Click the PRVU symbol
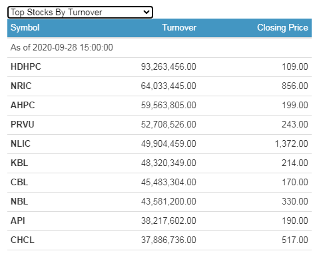Screen dimensions: 319x253 (23, 124)
